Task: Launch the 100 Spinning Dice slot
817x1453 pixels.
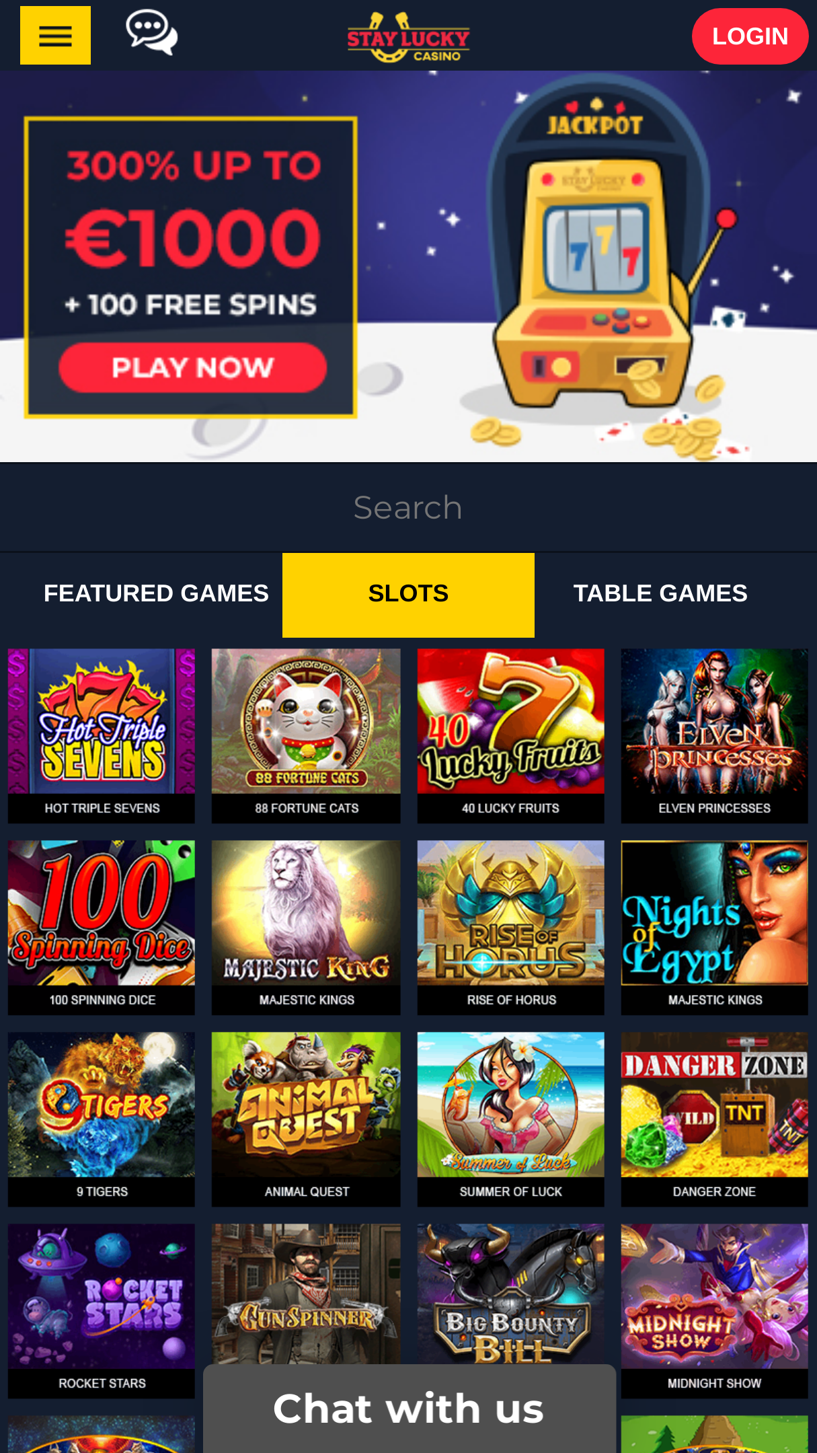Action: (x=102, y=927)
